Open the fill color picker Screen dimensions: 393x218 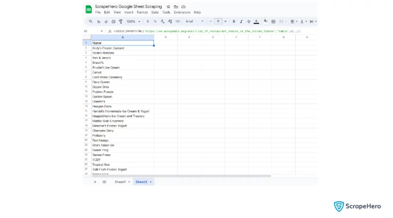[266, 21]
